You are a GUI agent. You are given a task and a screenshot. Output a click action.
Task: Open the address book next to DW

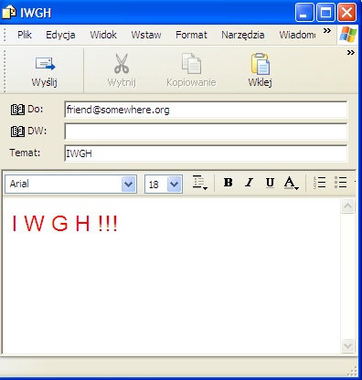[17, 132]
